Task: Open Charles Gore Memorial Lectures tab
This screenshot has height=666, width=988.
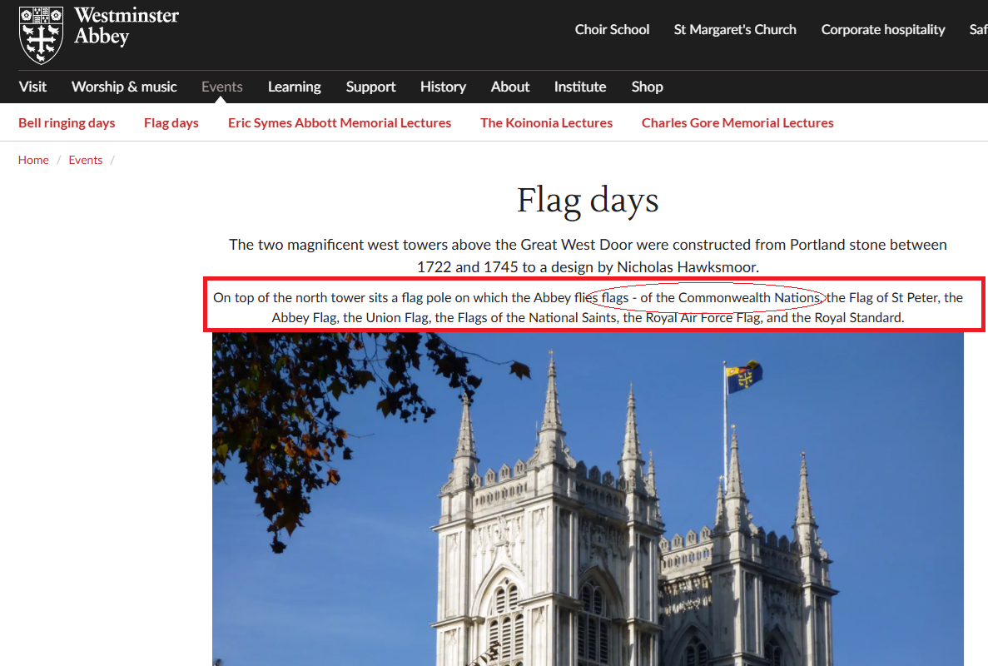Action: click(x=737, y=123)
